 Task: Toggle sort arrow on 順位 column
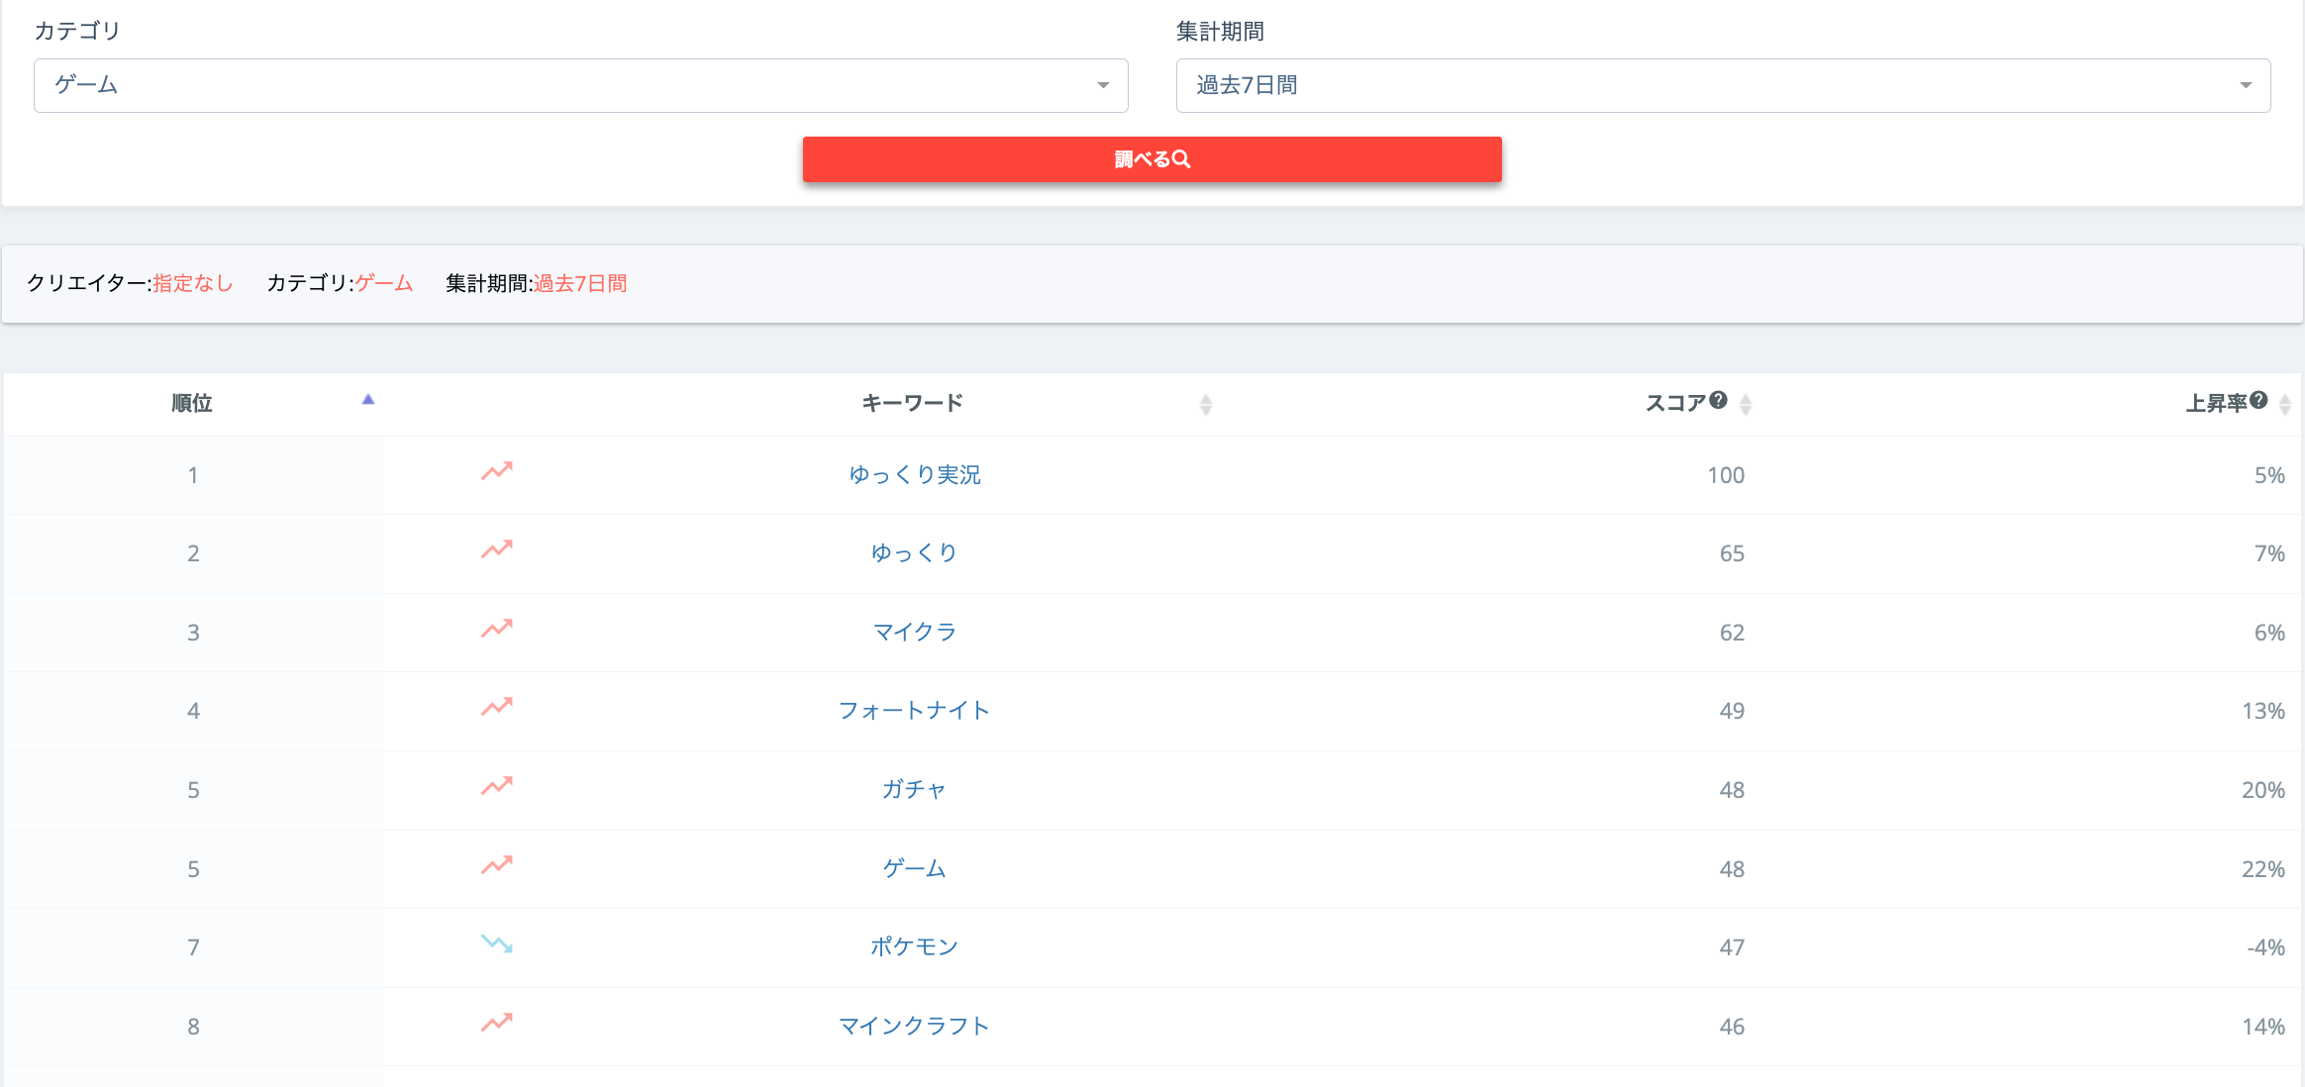pos(368,400)
